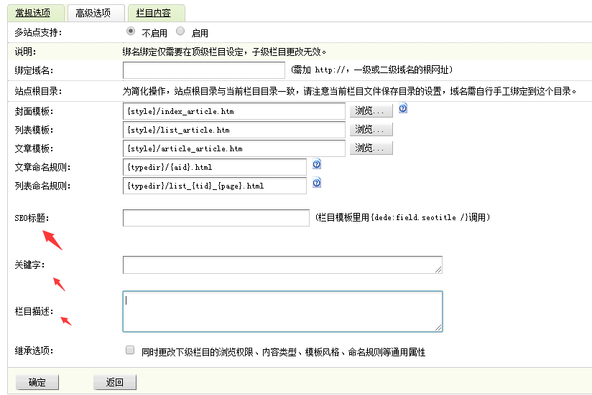Image resolution: width=592 pixels, height=395 pixels.
Task: Click 浏览 button for 封面模板
Action: 371,110
